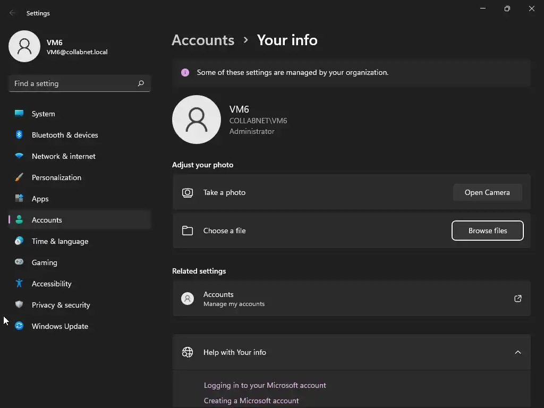Open Logging in to your Microsoft account link
This screenshot has width=544, height=408.
click(265, 385)
